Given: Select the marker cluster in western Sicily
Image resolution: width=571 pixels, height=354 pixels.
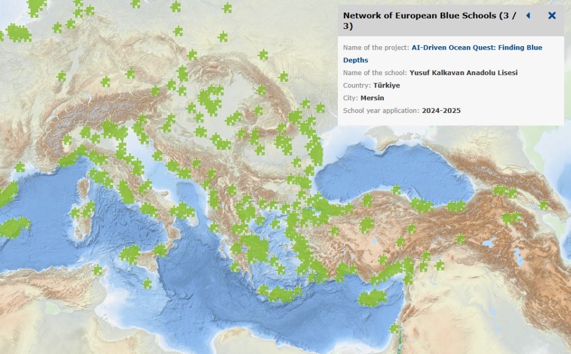Looking at the screenshot, I should click(130, 254).
